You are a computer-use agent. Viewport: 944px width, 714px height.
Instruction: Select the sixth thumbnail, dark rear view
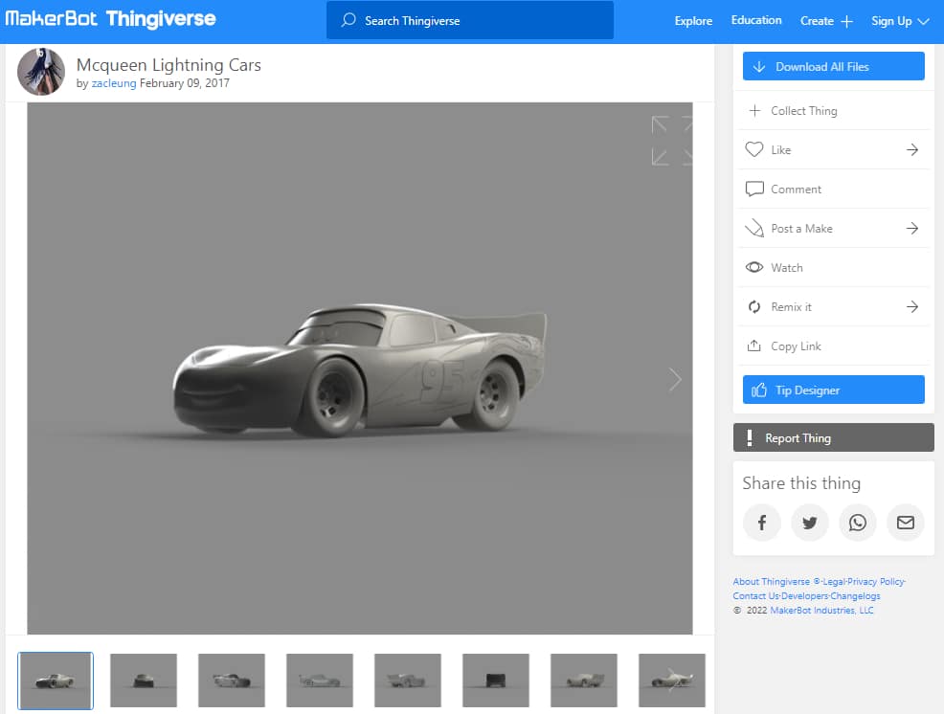click(x=496, y=681)
